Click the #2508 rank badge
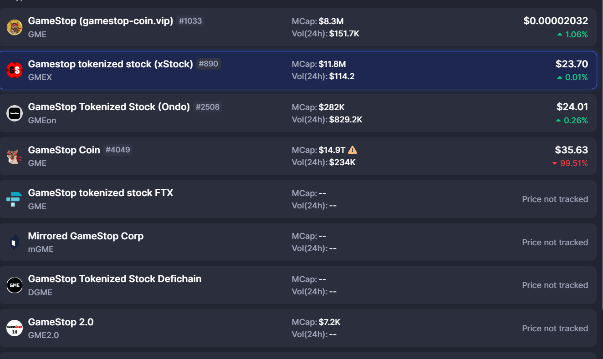603x359 pixels. 207,107
